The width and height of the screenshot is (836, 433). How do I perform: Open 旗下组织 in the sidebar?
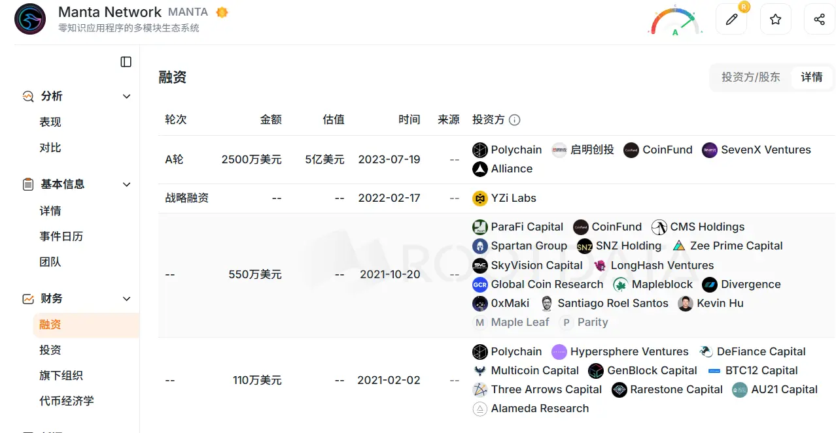[61, 376]
